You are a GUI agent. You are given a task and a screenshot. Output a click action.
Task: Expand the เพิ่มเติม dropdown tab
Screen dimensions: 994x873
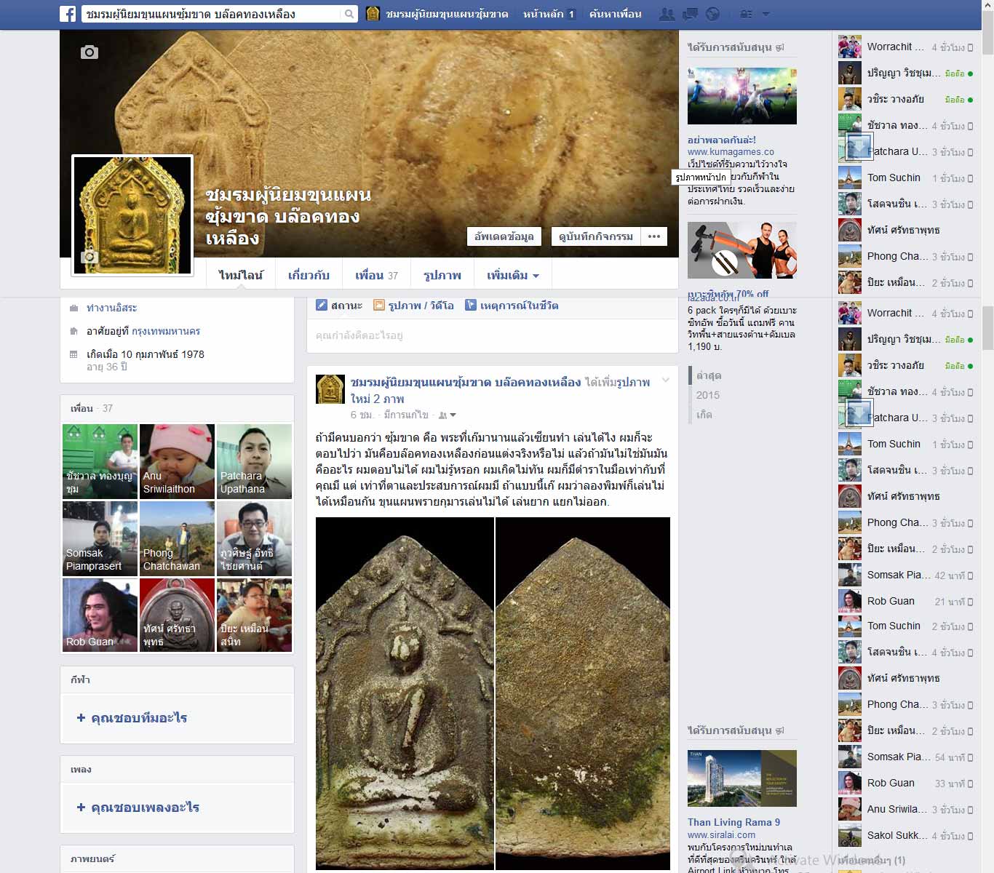[512, 276]
